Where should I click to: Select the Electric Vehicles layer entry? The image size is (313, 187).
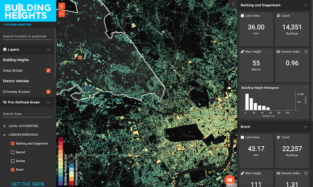click(16, 81)
